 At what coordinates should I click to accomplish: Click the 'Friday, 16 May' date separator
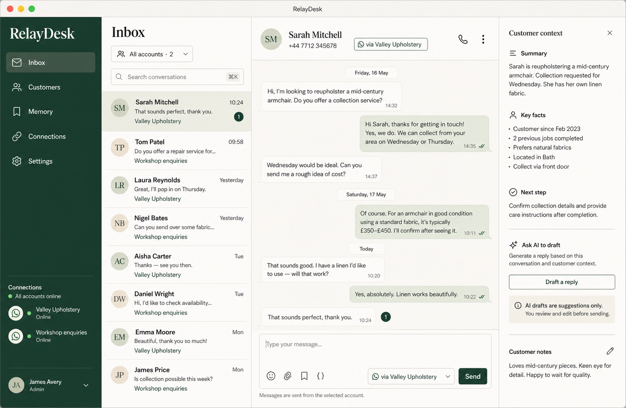pyautogui.click(x=371, y=73)
